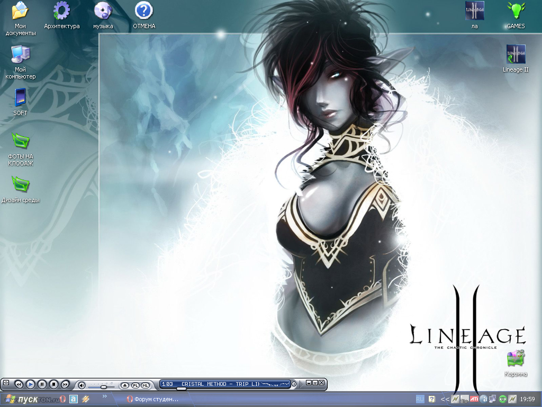Open the RU language indicator
This screenshot has width=542, height=407.
point(420,399)
